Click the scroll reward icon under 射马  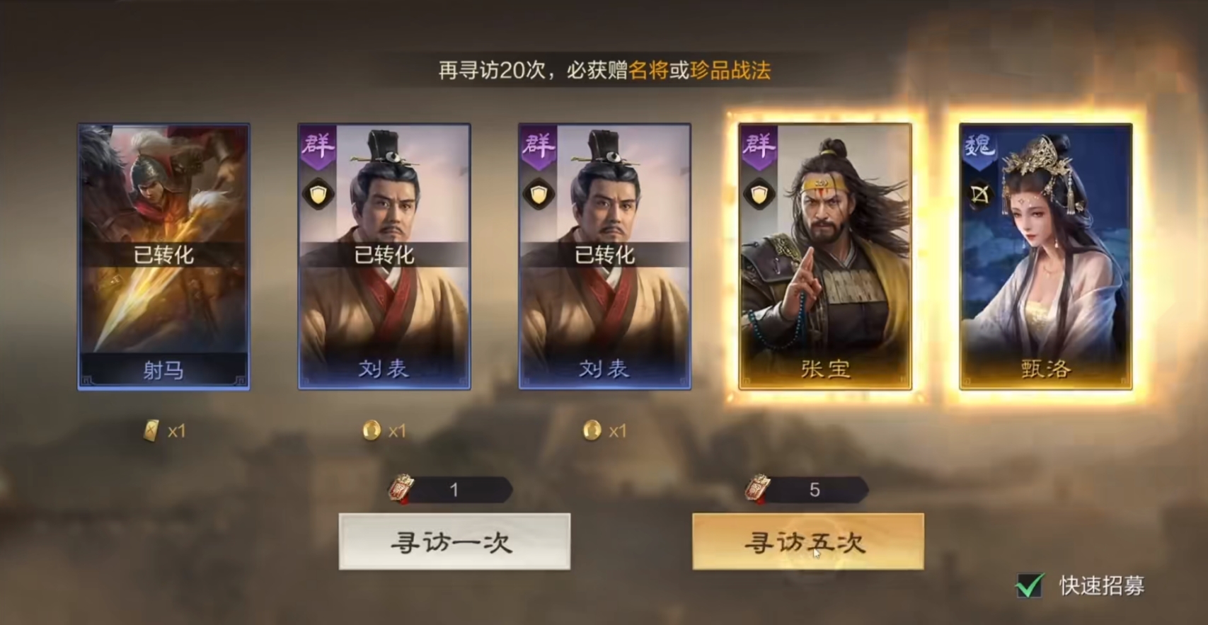(151, 430)
